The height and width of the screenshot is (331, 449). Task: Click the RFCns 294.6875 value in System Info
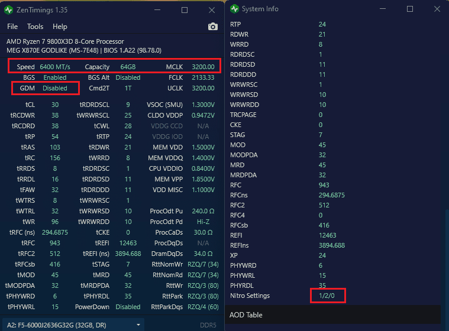(x=332, y=195)
